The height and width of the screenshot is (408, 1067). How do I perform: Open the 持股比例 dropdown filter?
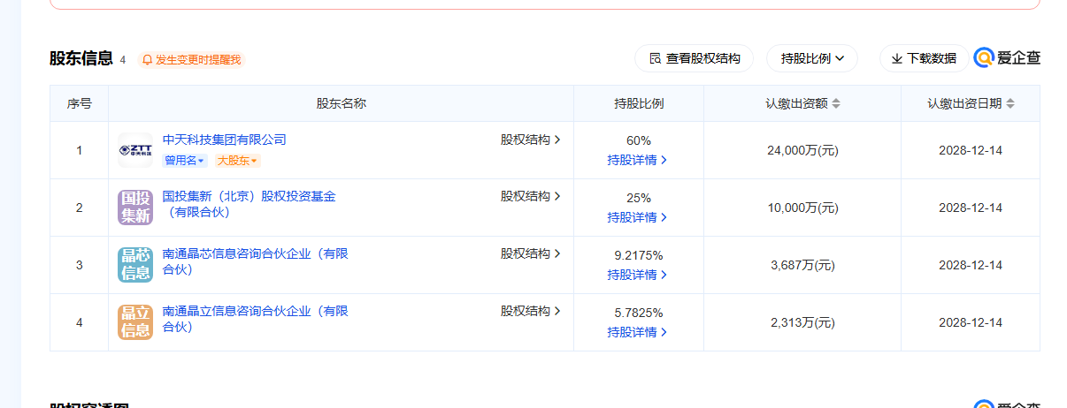pyautogui.click(x=812, y=58)
